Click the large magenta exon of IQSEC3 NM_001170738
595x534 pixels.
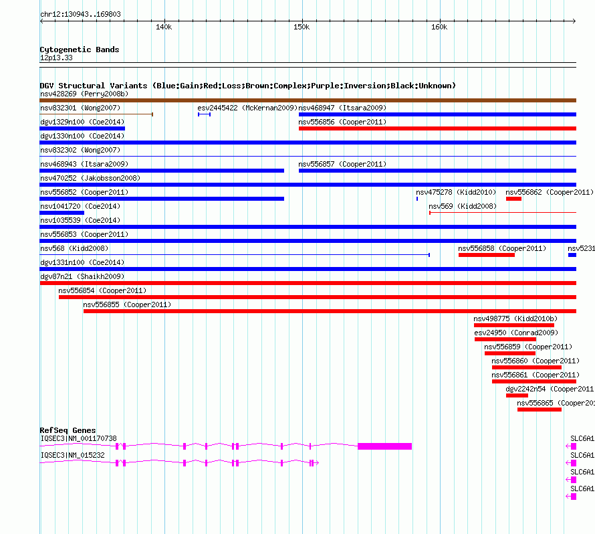tap(385, 446)
